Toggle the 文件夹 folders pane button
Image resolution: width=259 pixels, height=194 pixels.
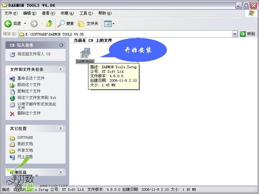pos(88,24)
